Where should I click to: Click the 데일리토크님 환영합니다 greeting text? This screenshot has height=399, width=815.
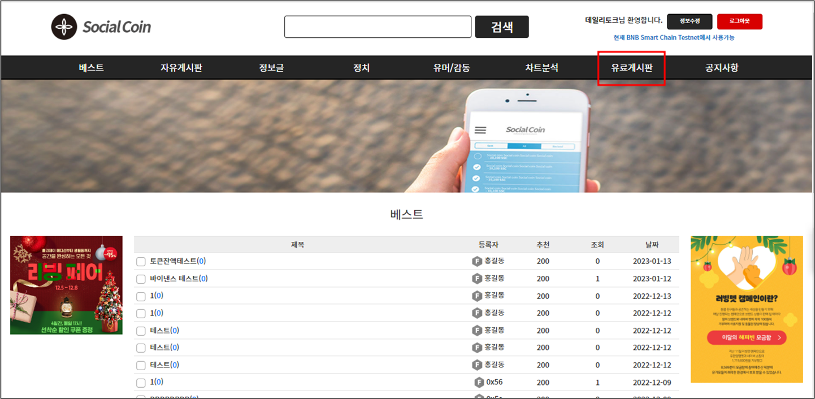tap(623, 20)
